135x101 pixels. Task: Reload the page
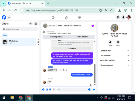point(15,11)
